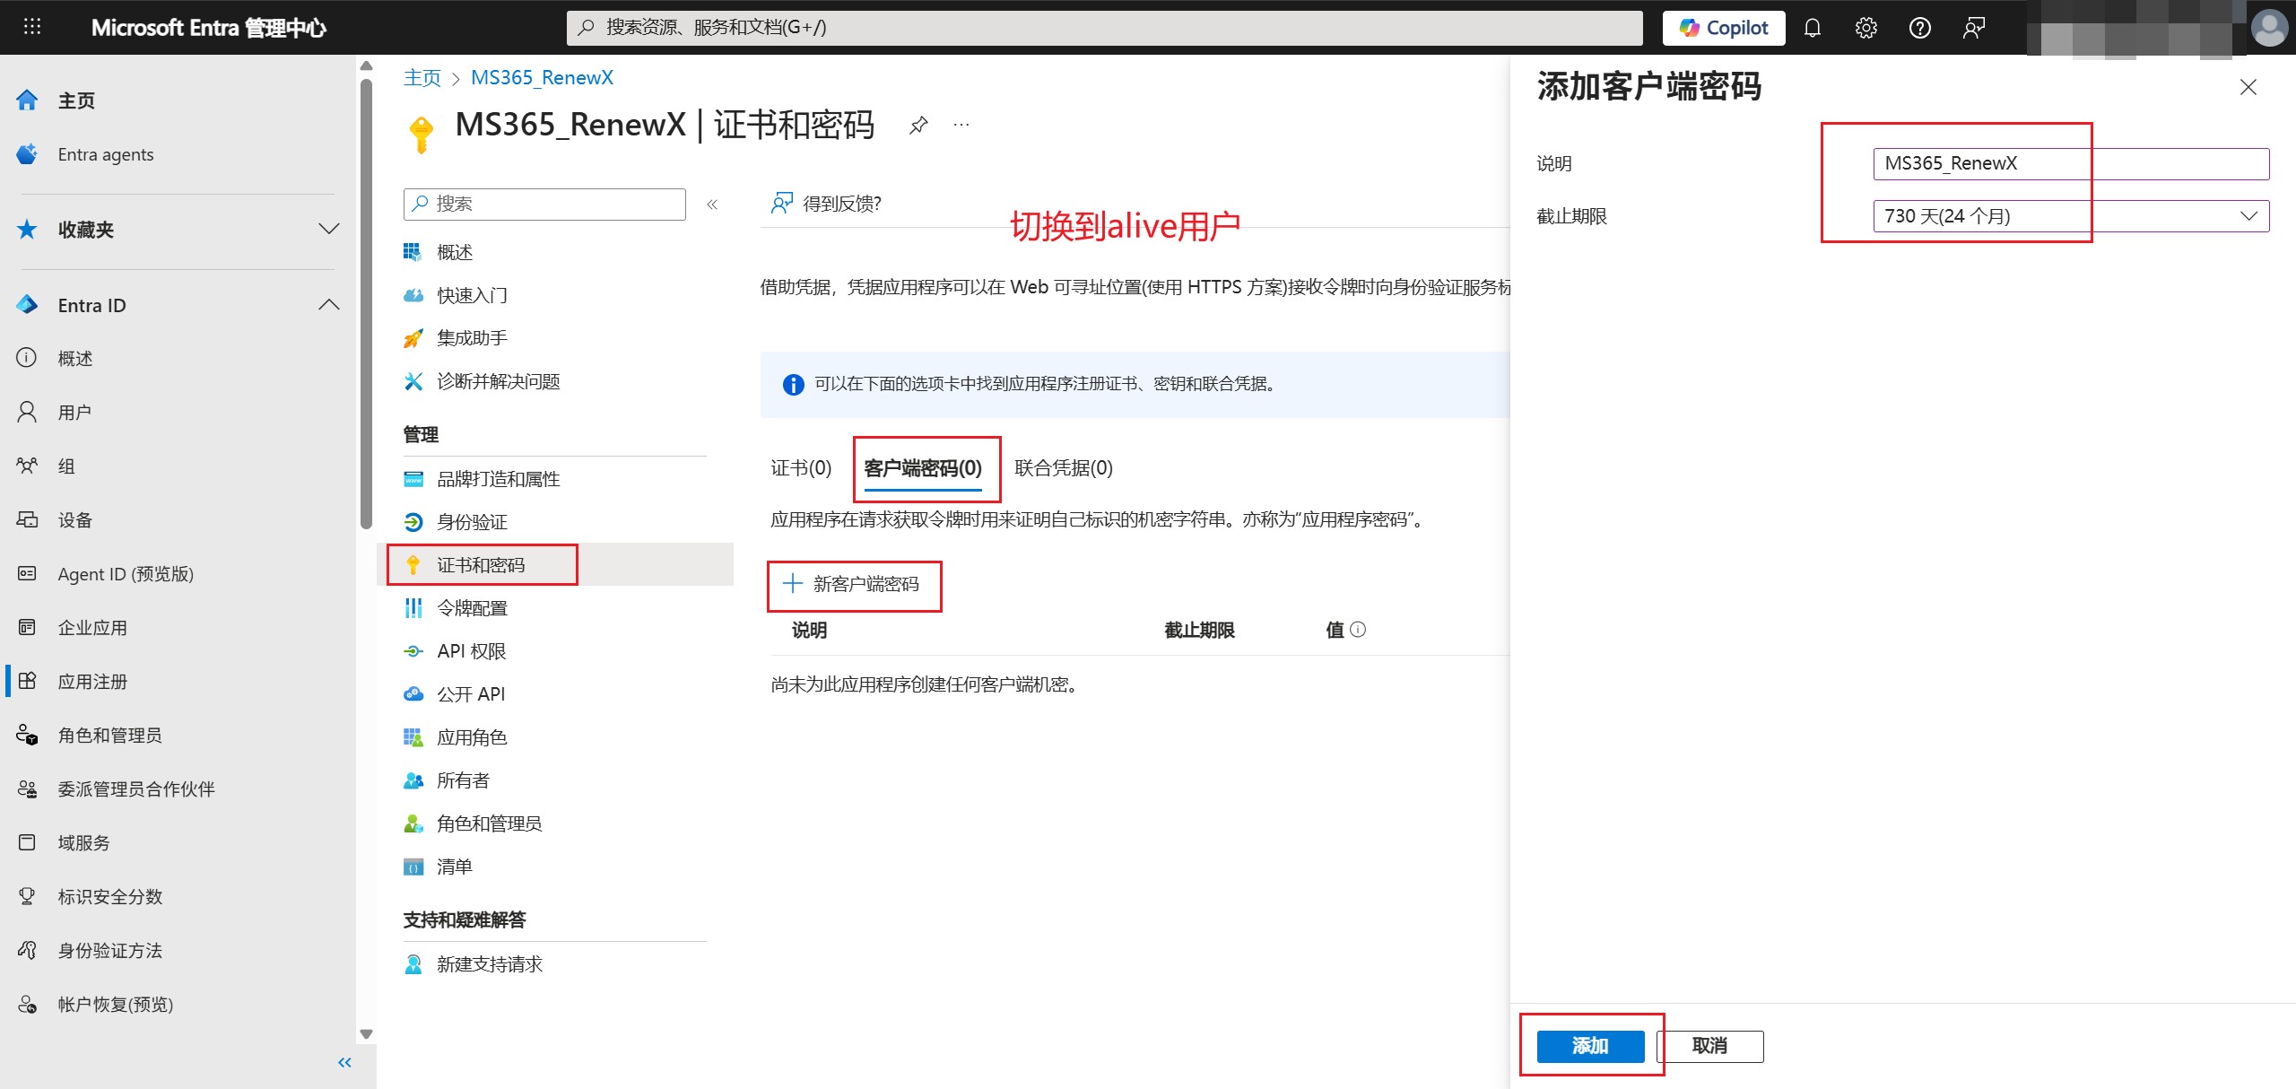
Task: Click 取消 button in the panel
Action: (x=1710, y=1046)
